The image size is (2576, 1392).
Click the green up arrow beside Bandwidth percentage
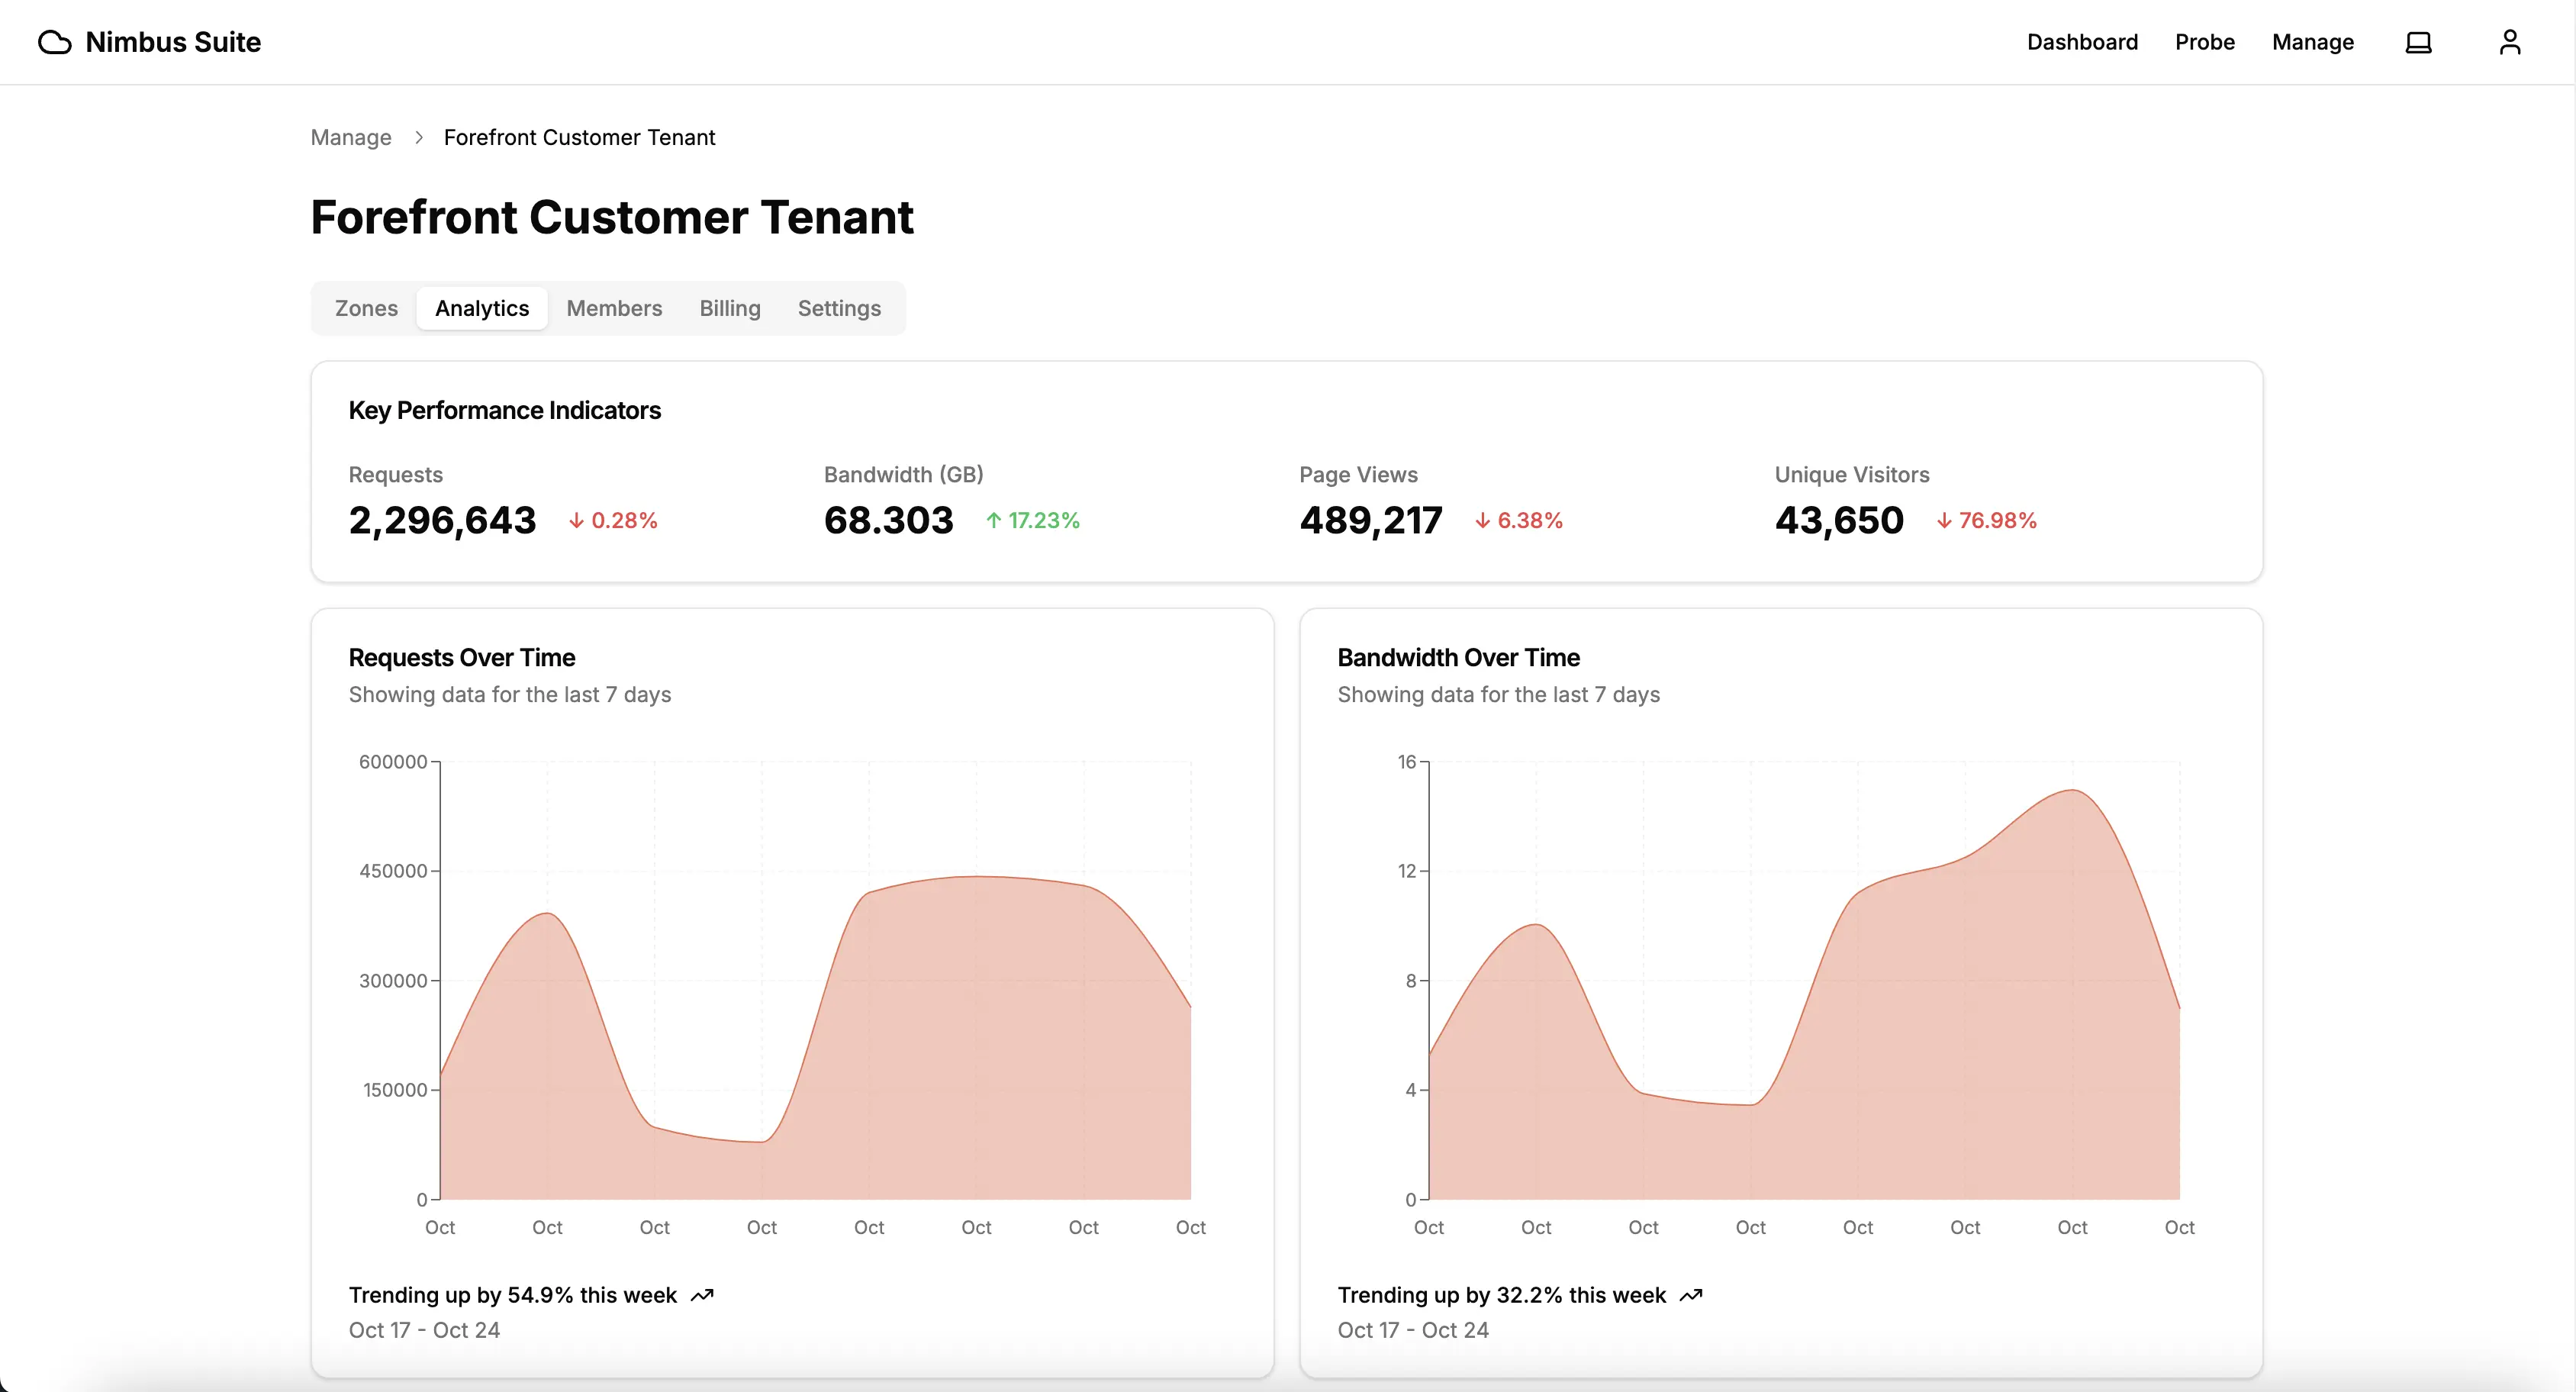click(993, 521)
